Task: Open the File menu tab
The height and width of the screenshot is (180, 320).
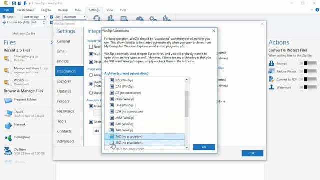Action: (7, 10)
